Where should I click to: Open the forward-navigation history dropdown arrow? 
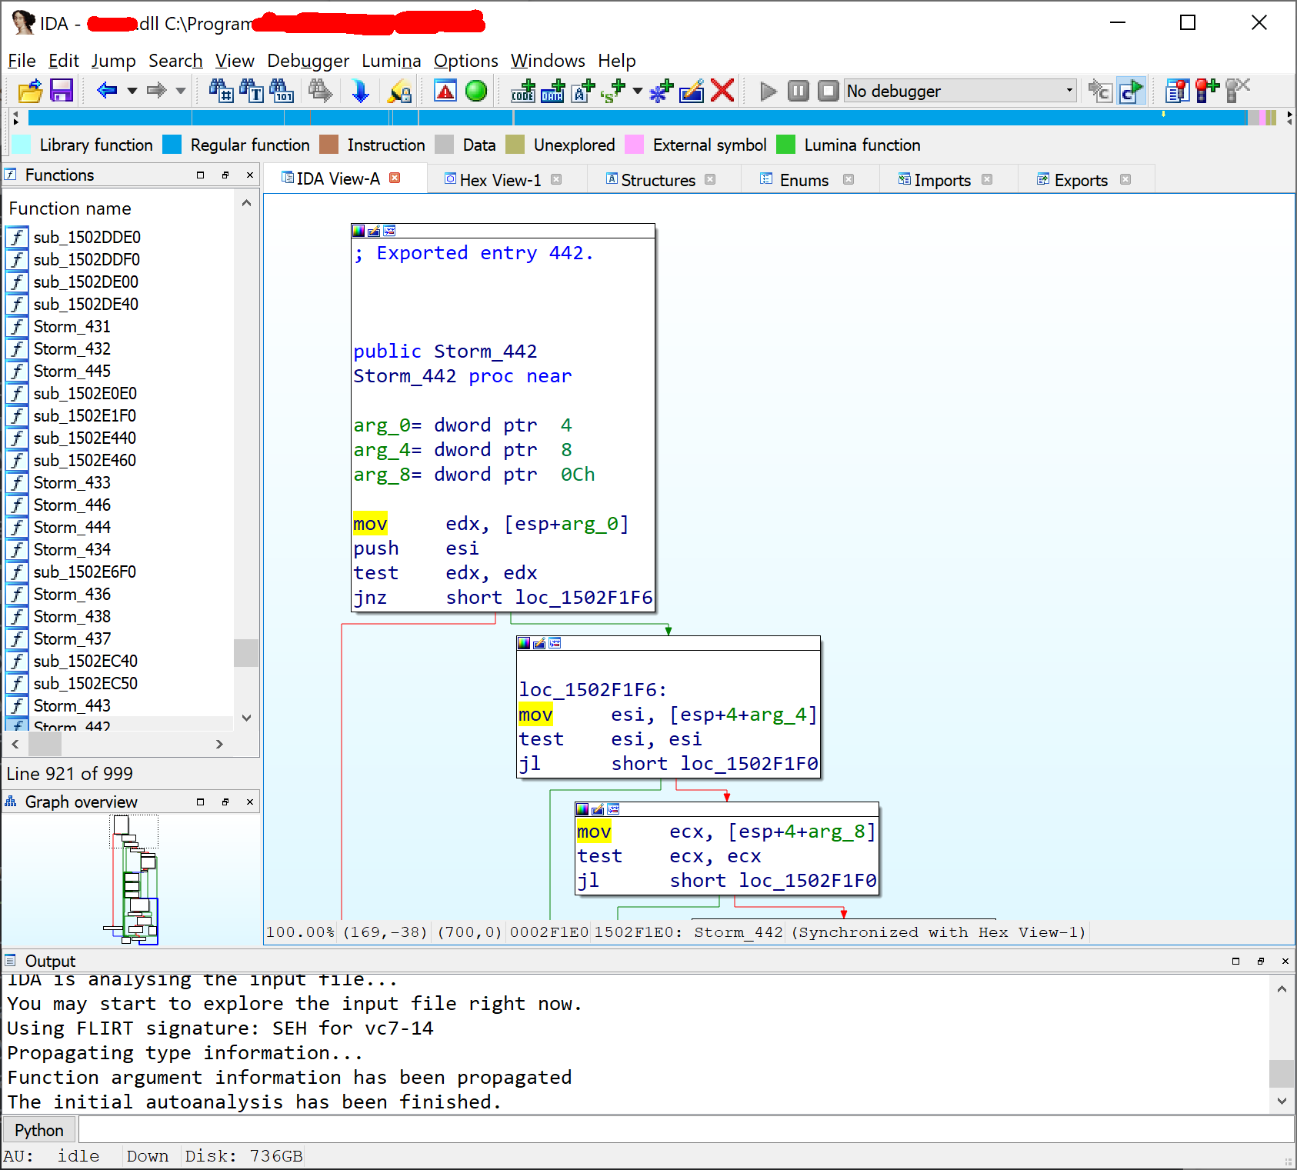[x=181, y=91]
